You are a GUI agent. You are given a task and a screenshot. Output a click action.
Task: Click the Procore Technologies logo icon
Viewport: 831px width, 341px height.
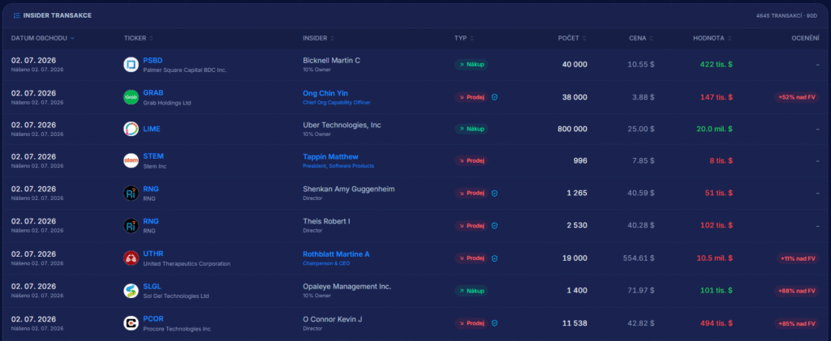click(x=131, y=323)
